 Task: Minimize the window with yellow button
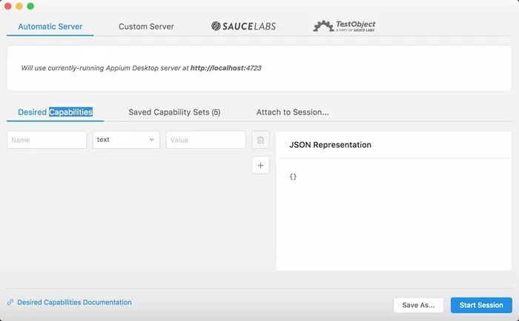[19, 6]
